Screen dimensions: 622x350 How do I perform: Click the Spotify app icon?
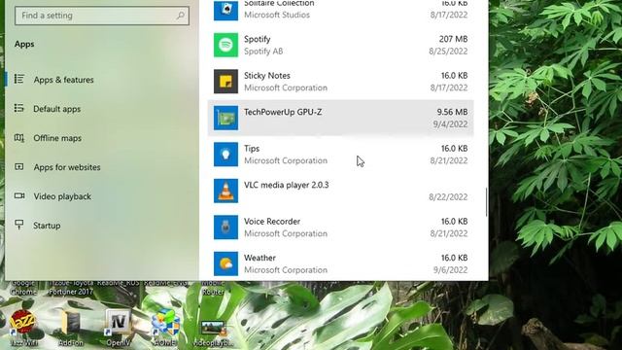click(225, 45)
